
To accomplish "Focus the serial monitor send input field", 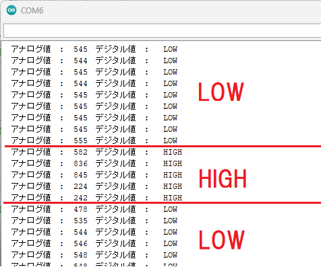I will [x=163, y=30].
